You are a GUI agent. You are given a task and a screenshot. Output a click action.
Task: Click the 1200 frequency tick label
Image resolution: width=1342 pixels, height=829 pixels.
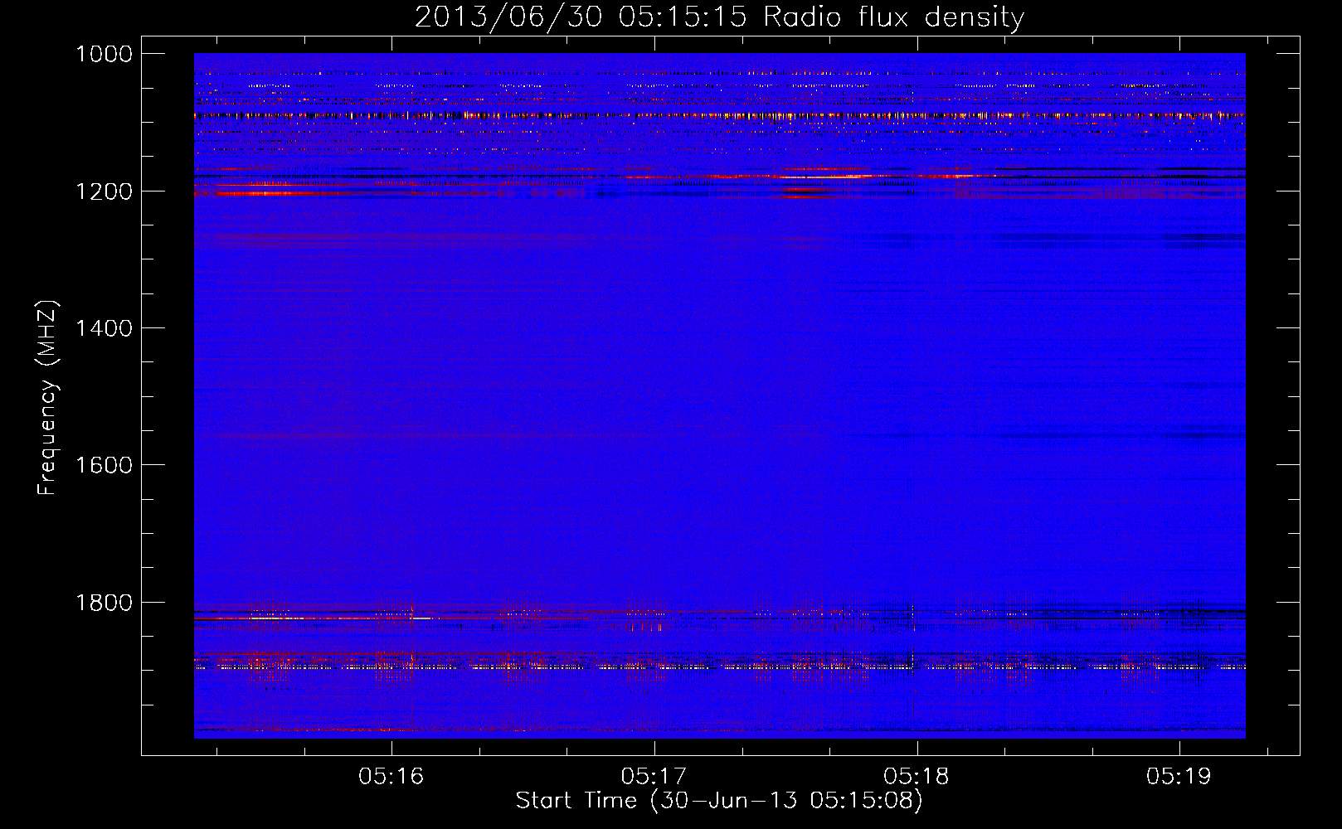(x=105, y=191)
